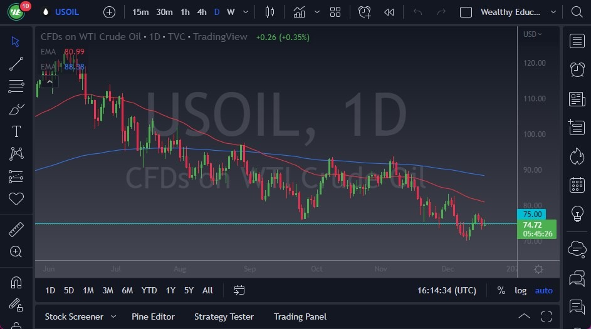Image resolution: width=591 pixels, height=329 pixels.
Task: Set the 1M date range
Action: pyautogui.click(x=88, y=290)
